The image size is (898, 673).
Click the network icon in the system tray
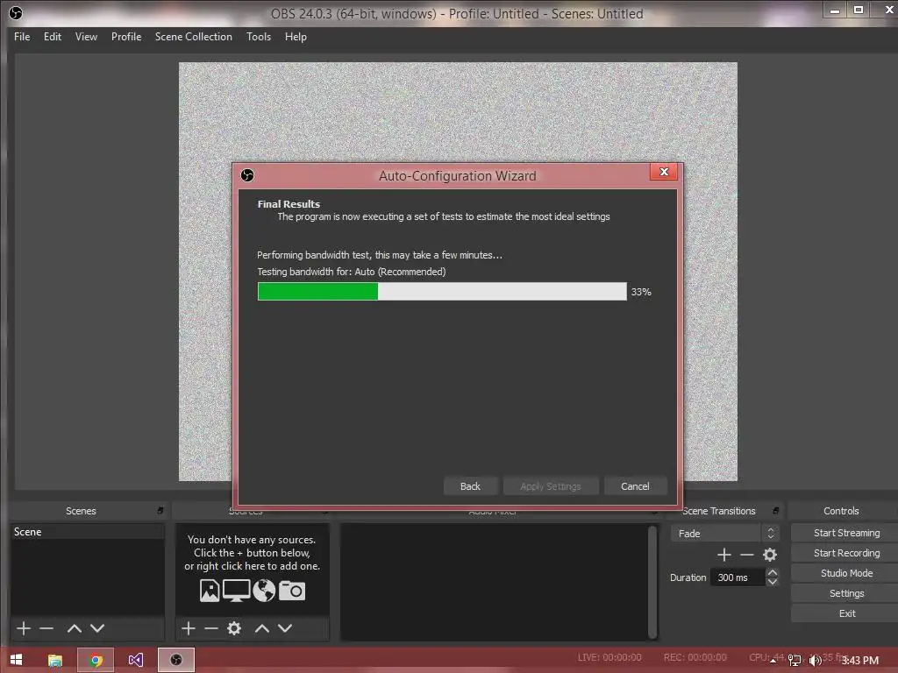pos(795,661)
